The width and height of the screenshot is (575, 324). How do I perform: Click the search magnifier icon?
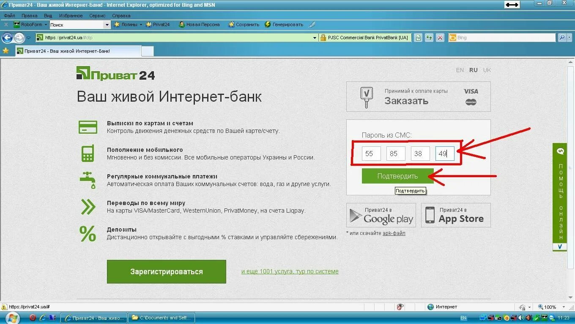click(x=561, y=38)
